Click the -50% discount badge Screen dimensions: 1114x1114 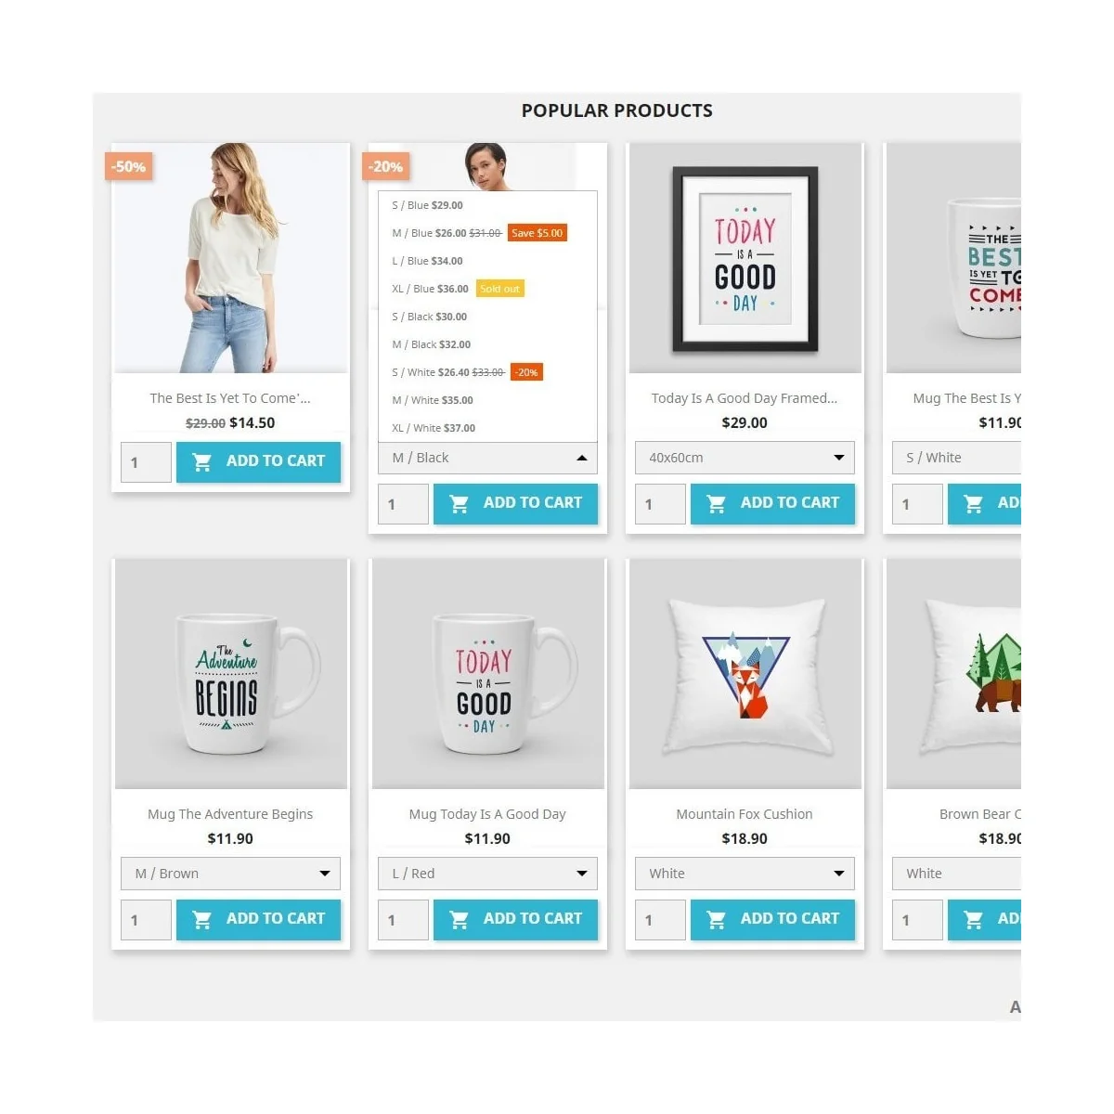(x=129, y=167)
